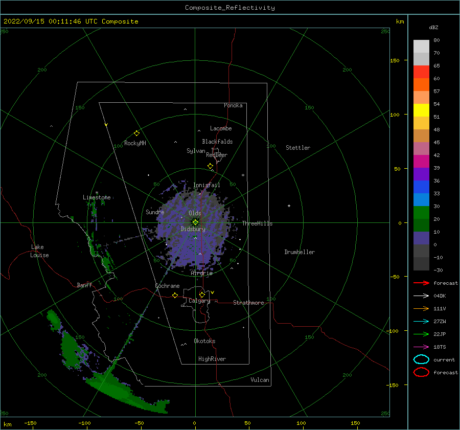
Task: Click the red forecast ellipse icon
Action: (x=421, y=372)
